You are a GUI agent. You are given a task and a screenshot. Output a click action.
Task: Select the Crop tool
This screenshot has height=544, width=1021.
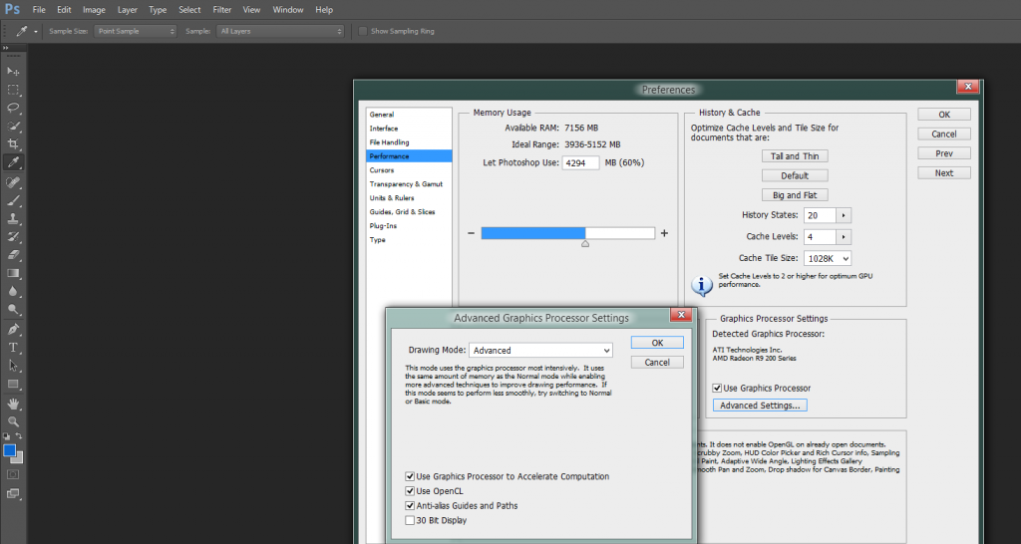(13, 143)
